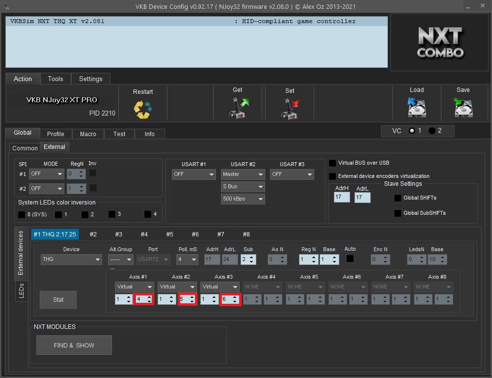Select VKBSim NXT THQ XT device row

pos(197,21)
